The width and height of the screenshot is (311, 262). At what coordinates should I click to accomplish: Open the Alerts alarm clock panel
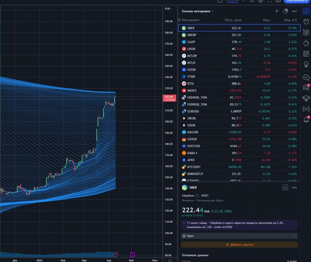point(306,21)
